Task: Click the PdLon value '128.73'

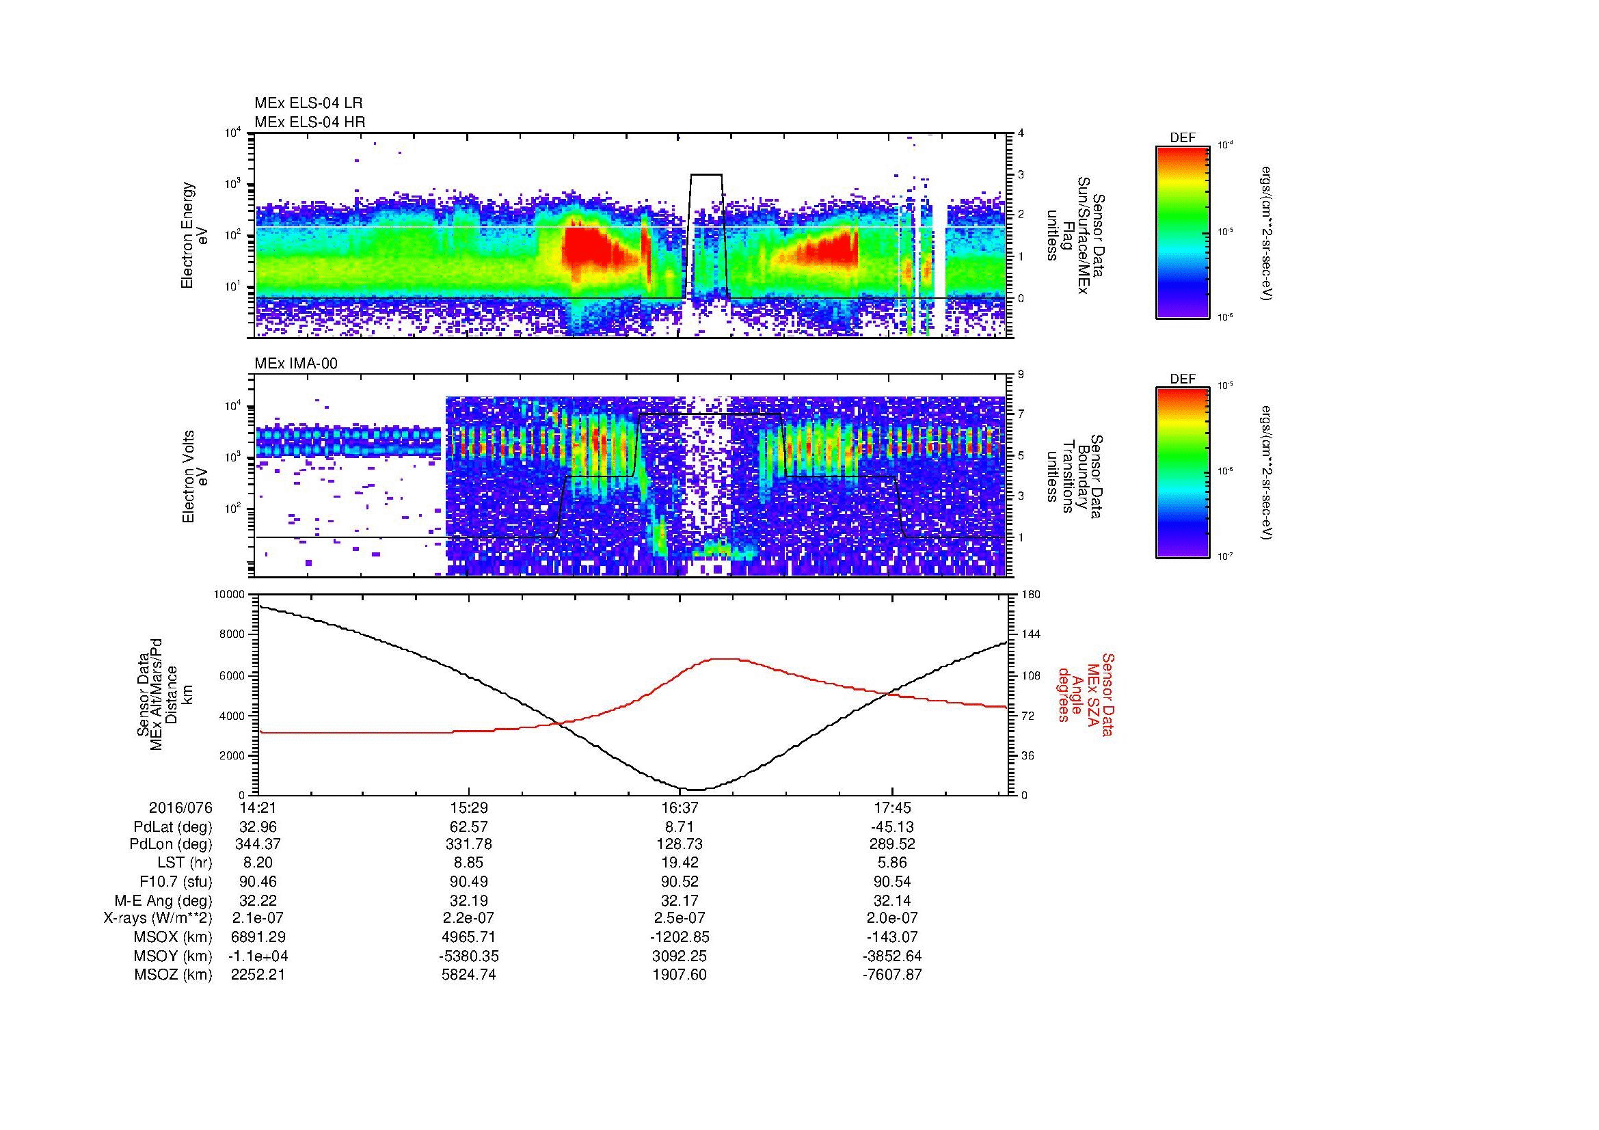Action: click(680, 844)
